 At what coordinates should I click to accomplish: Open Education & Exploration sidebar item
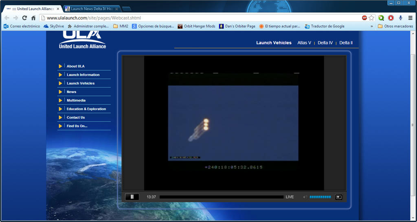click(x=86, y=109)
